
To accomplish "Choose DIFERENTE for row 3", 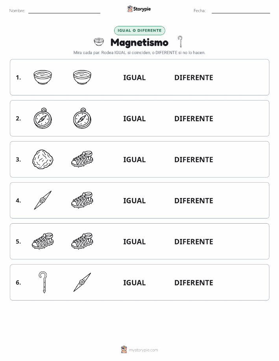I will pyautogui.click(x=194, y=159).
